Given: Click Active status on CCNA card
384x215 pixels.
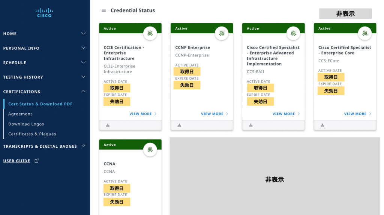Looking at the screenshot, I should pyautogui.click(x=110, y=145).
